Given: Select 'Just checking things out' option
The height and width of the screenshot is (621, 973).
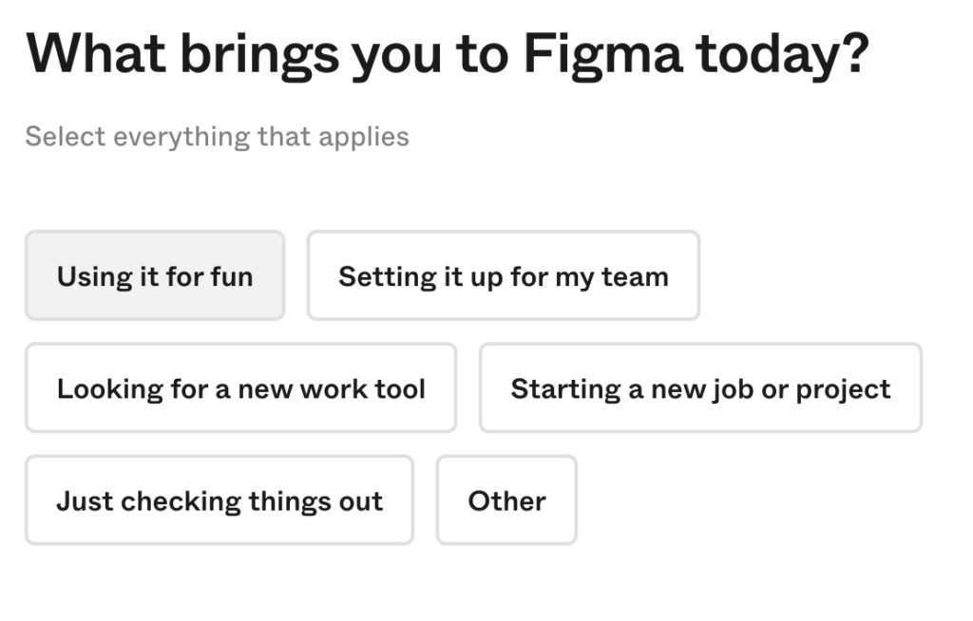Looking at the screenshot, I should [x=219, y=500].
